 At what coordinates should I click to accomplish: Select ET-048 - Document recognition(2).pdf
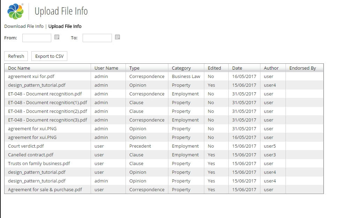coord(47,111)
